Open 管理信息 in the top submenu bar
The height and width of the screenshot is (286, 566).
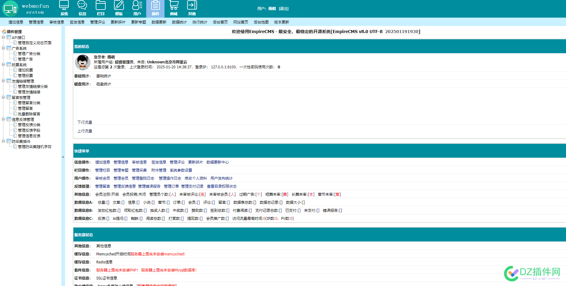tap(36, 22)
